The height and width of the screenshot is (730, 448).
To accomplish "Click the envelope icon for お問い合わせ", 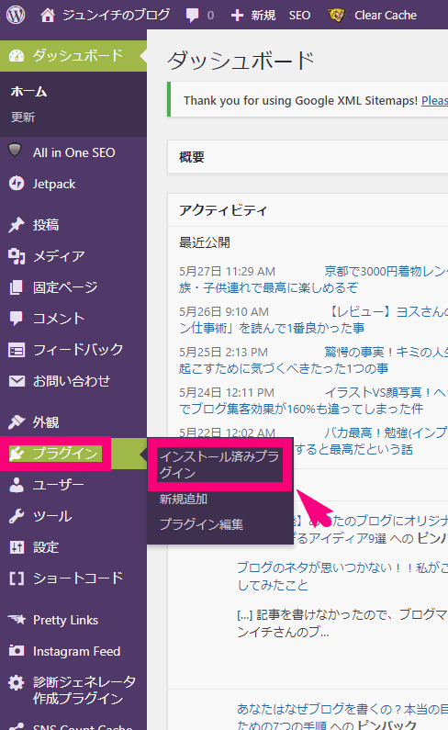I will [17, 381].
